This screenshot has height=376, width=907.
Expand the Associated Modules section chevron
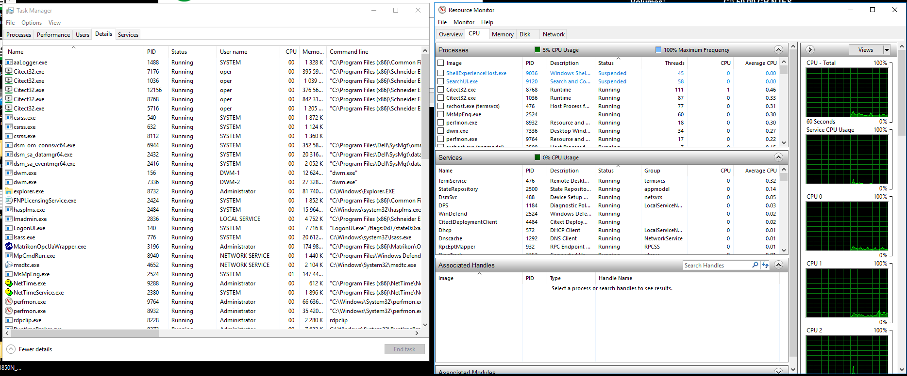tap(778, 372)
